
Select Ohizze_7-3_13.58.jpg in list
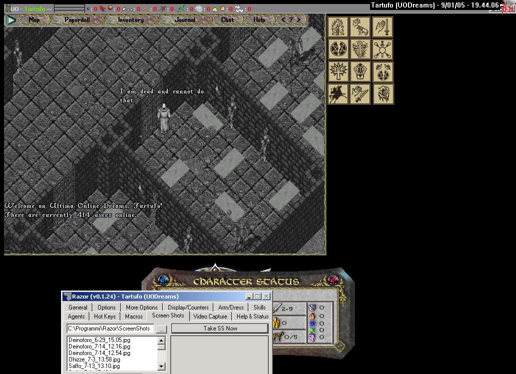pos(94,359)
